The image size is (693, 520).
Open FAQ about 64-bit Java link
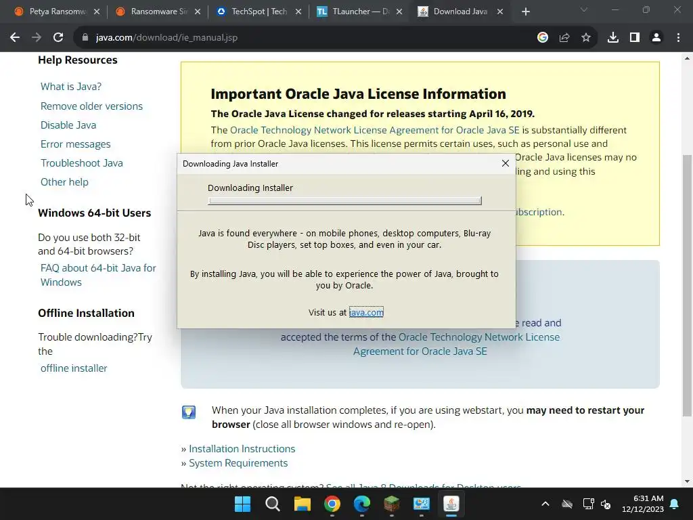tap(98, 275)
